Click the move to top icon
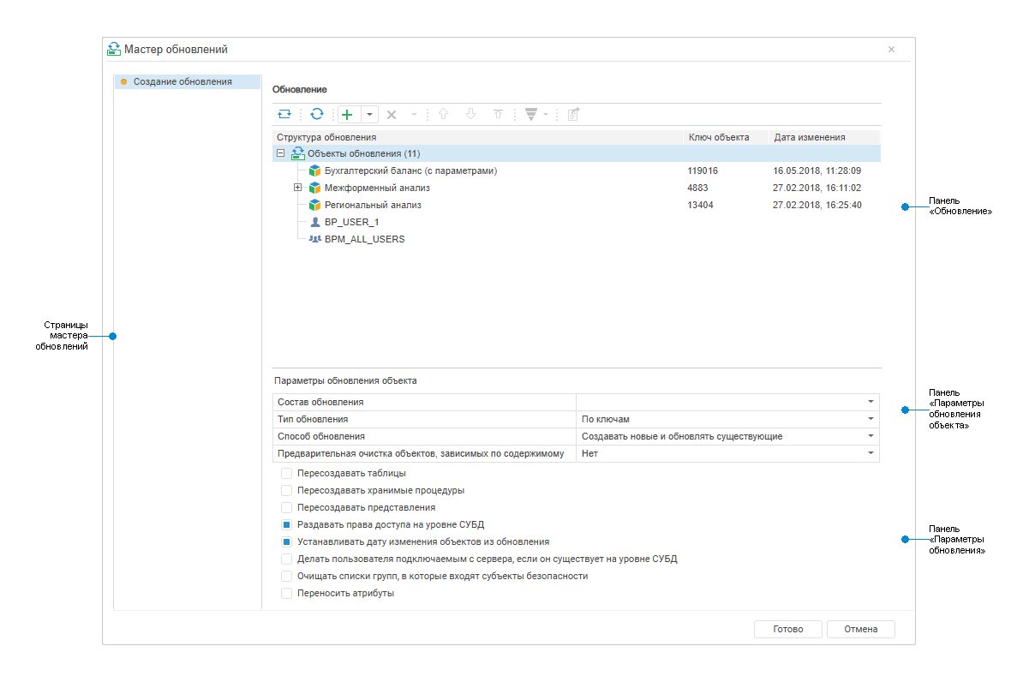Viewport: 1029px width, 682px height. 498,114
